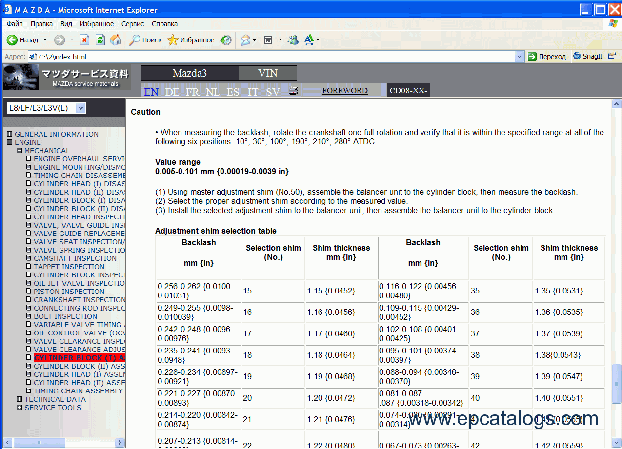Expand the GENERAL INFORMATION tree node
The image size is (622, 449).
[10, 134]
